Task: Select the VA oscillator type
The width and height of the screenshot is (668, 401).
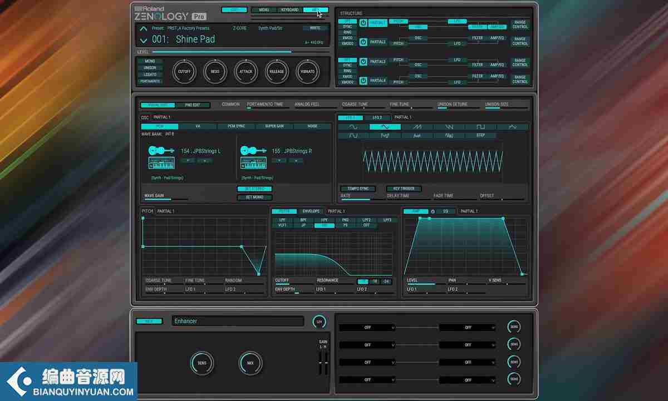Action: point(198,126)
